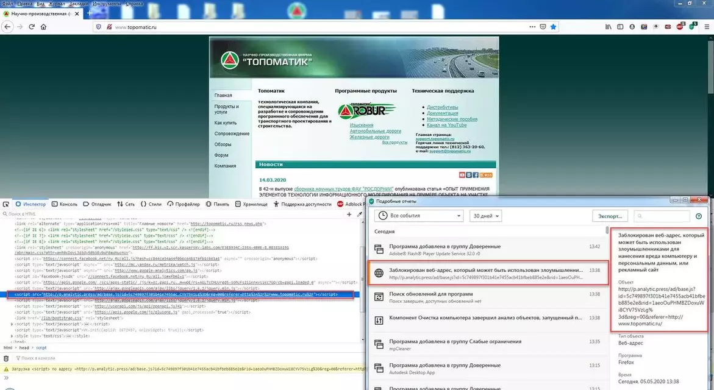
Task: Expand the collapsed script node above VK.init
Action: 12,324
